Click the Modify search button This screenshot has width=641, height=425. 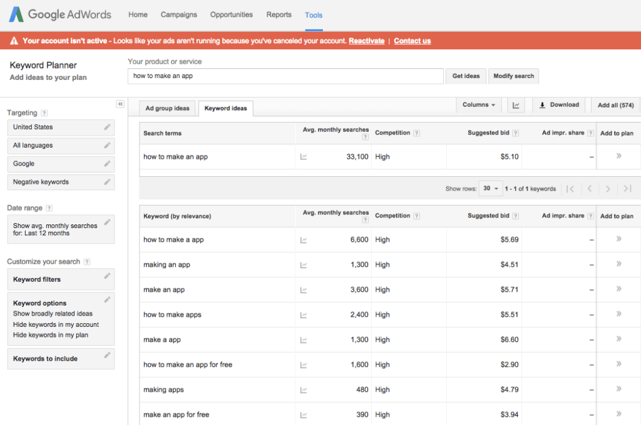[x=513, y=76]
